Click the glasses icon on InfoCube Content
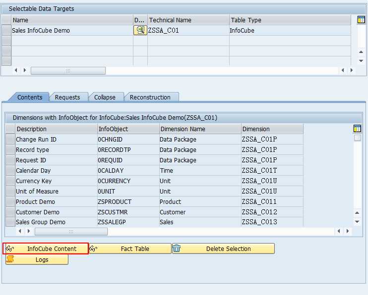Screen dimensions: 368x295 tap(10, 248)
